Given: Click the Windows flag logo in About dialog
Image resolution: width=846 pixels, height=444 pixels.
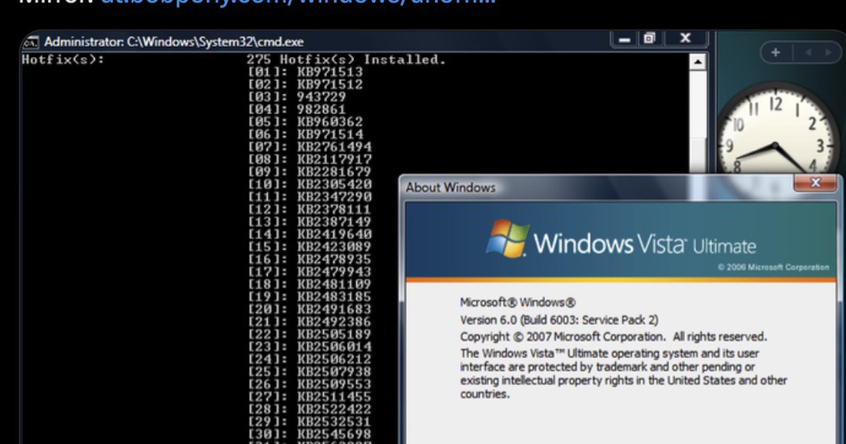Looking at the screenshot, I should 508,239.
